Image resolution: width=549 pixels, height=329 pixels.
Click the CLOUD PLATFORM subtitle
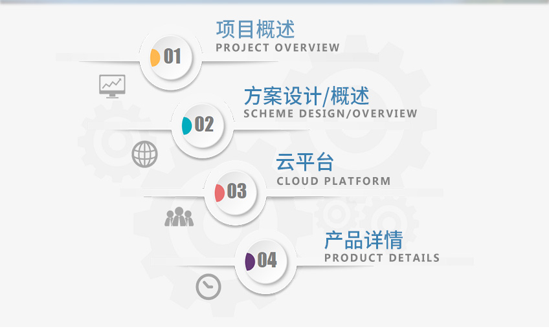pyautogui.click(x=333, y=181)
